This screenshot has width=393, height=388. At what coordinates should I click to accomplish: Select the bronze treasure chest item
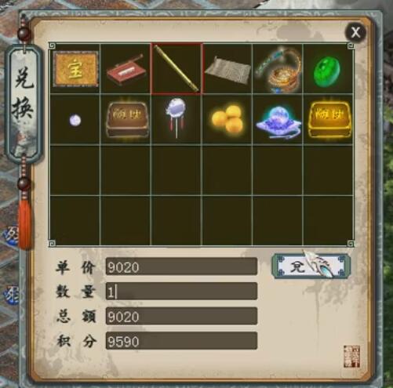pyautogui.click(x=127, y=119)
